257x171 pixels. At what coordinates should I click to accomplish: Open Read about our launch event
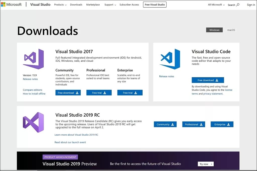click(x=70, y=142)
